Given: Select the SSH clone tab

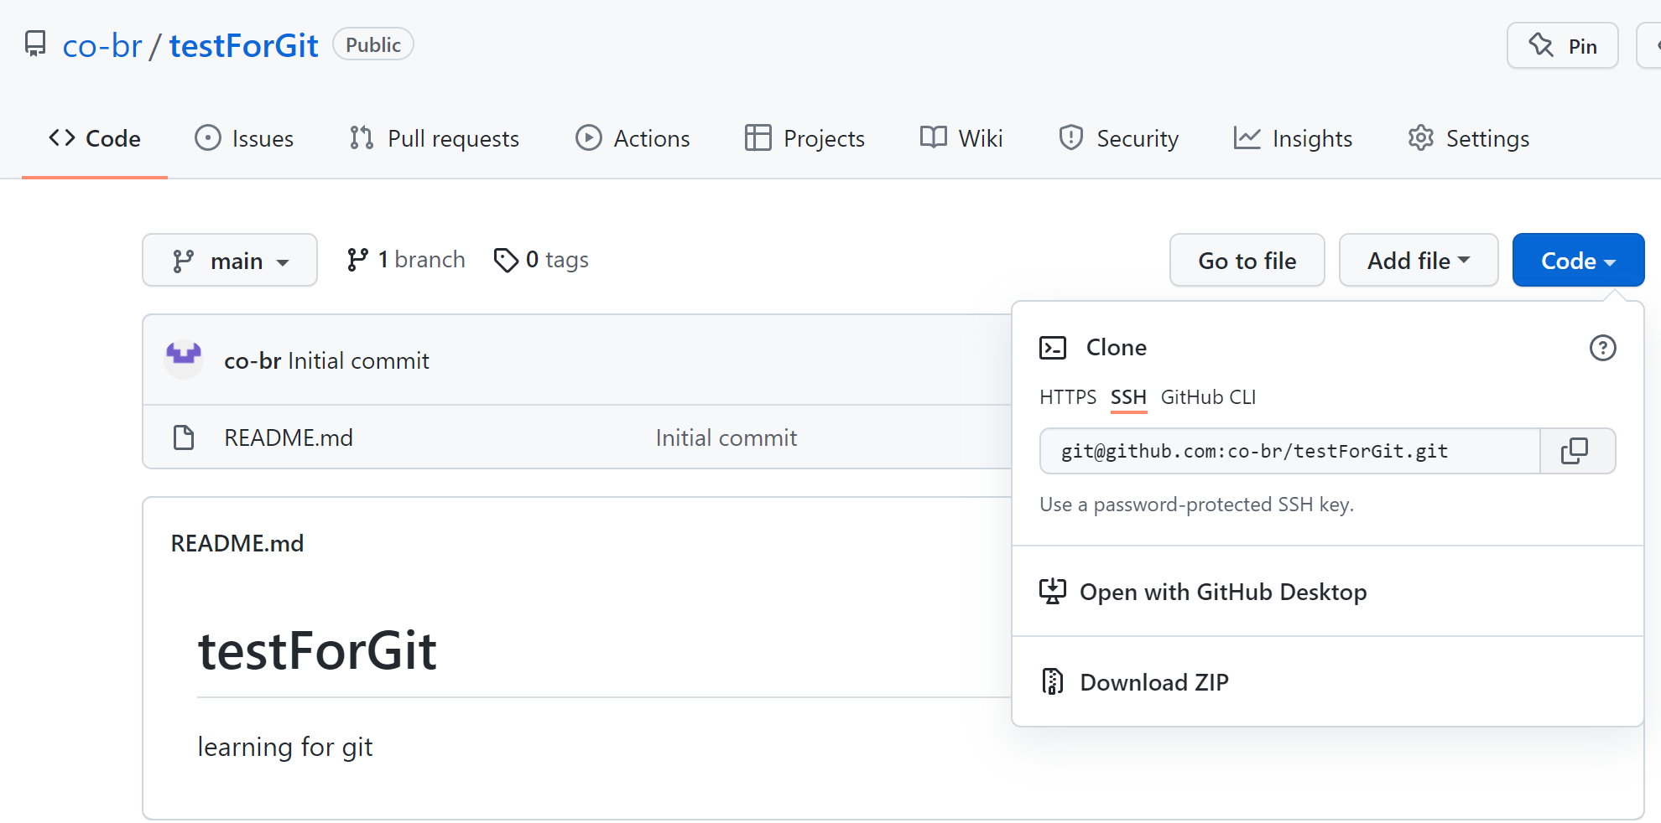Looking at the screenshot, I should 1128,397.
